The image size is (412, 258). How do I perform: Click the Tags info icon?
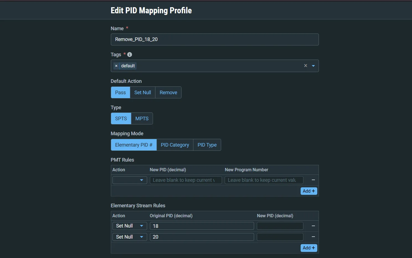click(x=130, y=55)
